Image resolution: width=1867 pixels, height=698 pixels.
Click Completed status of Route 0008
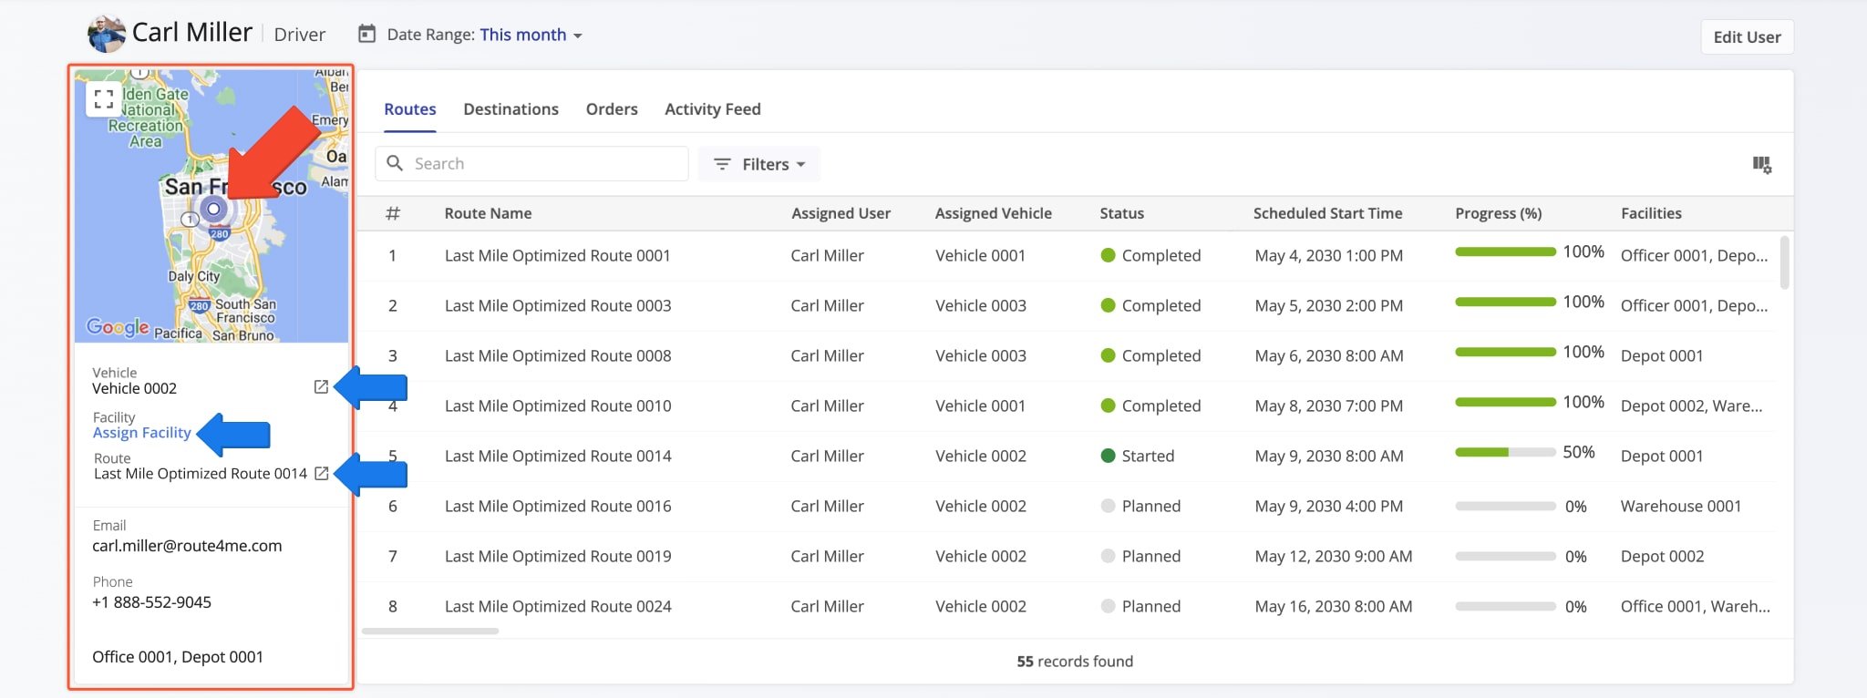click(x=1150, y=356)
